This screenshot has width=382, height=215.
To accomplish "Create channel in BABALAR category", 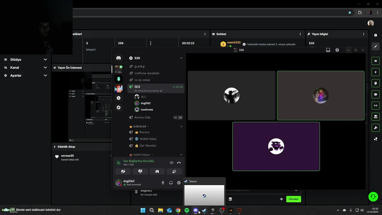I will [181, 126].
